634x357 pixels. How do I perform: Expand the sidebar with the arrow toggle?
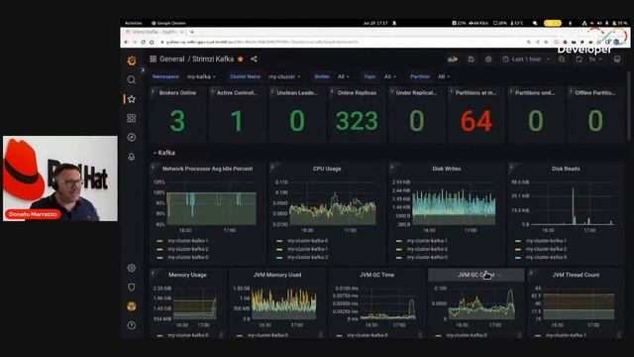(x=143, y=70)
